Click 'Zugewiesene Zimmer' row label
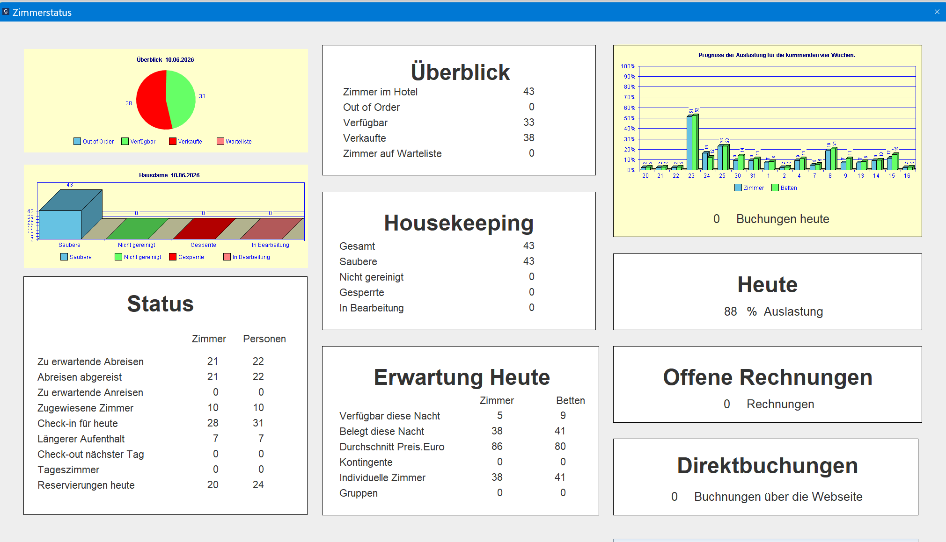The width and height of the screenshot is (946, 542). coord(85,408)
